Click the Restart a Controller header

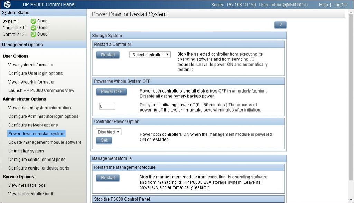click(x=188, y=45)
